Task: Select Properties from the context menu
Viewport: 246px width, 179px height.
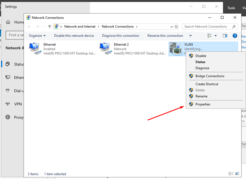Action: click(203, 104)
